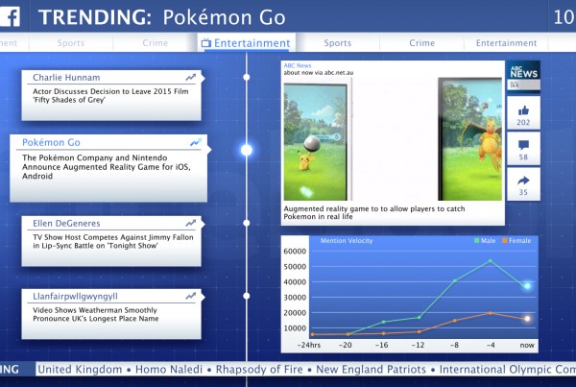Click 'Homo Naledi' in the ticker
Image resolution: width=576 pixels, height=387 pixels.
169,370
